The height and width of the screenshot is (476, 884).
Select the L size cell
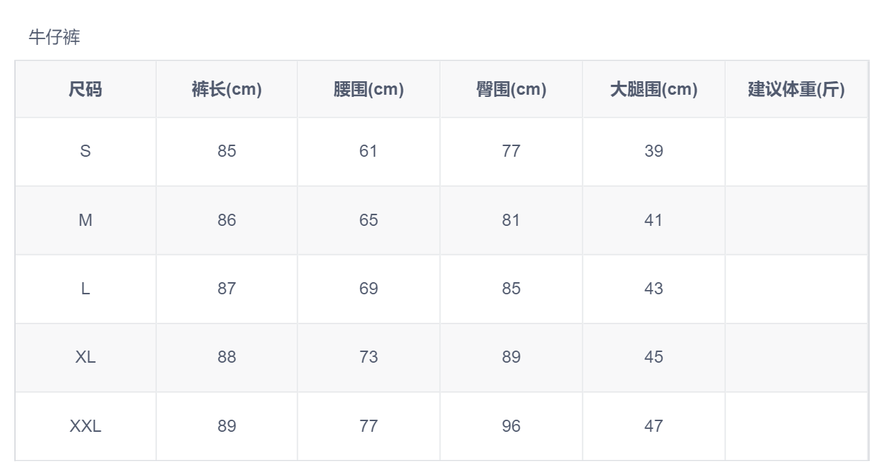86,289
